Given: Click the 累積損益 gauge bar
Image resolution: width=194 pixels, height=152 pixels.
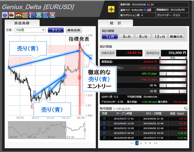Looking at the screenshot, I should coord(173,62).
